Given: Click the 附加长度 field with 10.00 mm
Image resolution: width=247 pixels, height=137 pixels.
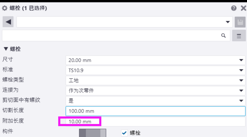Looking at the screenshot, I should pyautogui.click(x=155, y=122).
